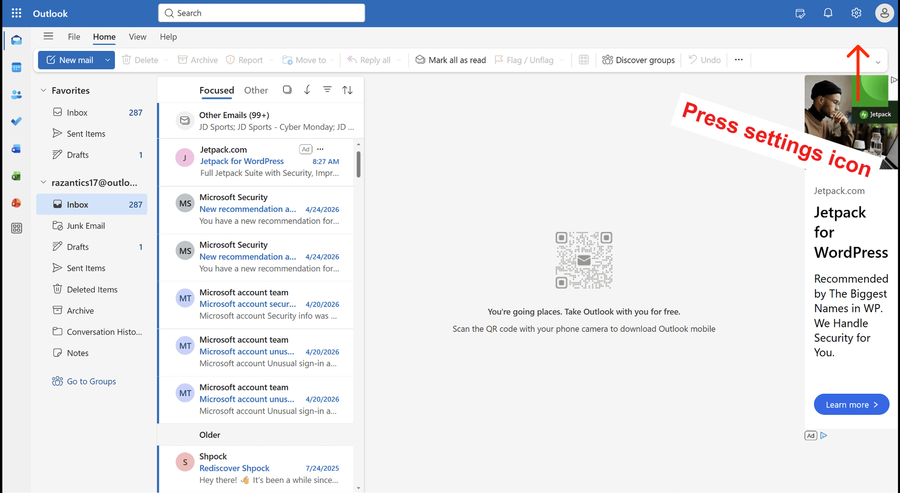Open the Delete options dropdown arrow

click(166, 60)
